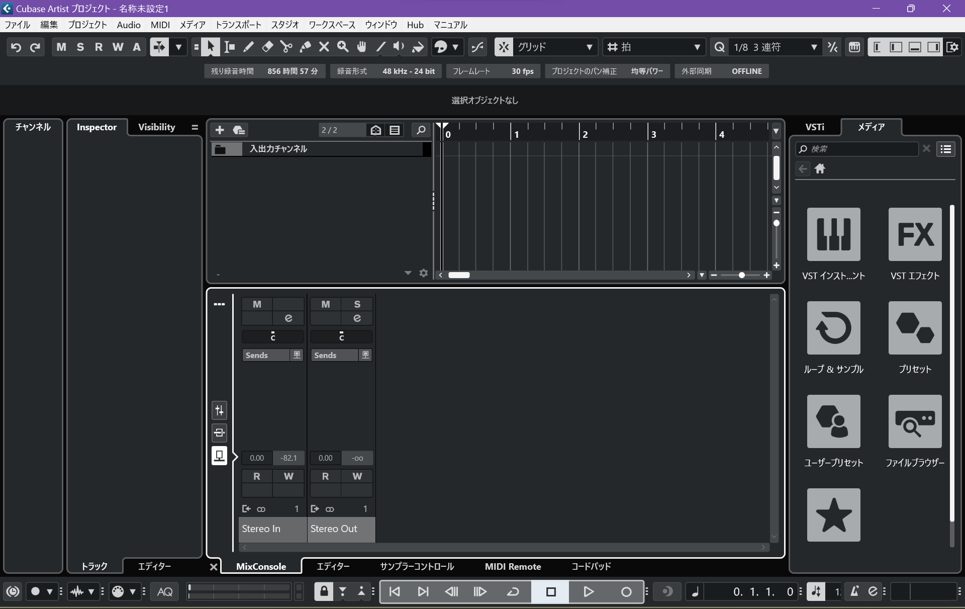Open VST Effects in the Media panel

[915, 234]
